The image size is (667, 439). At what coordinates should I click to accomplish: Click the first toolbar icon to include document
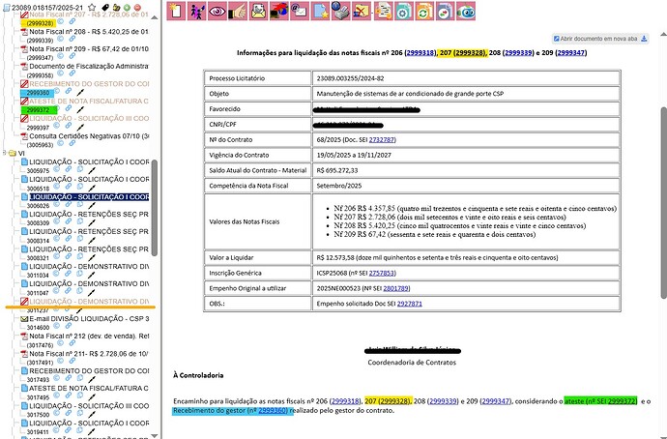(x=177, y=12)
